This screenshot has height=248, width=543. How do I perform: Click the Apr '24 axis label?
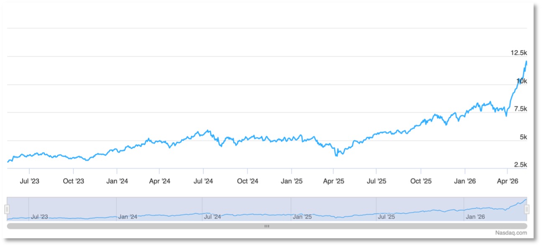coord(160,181)
